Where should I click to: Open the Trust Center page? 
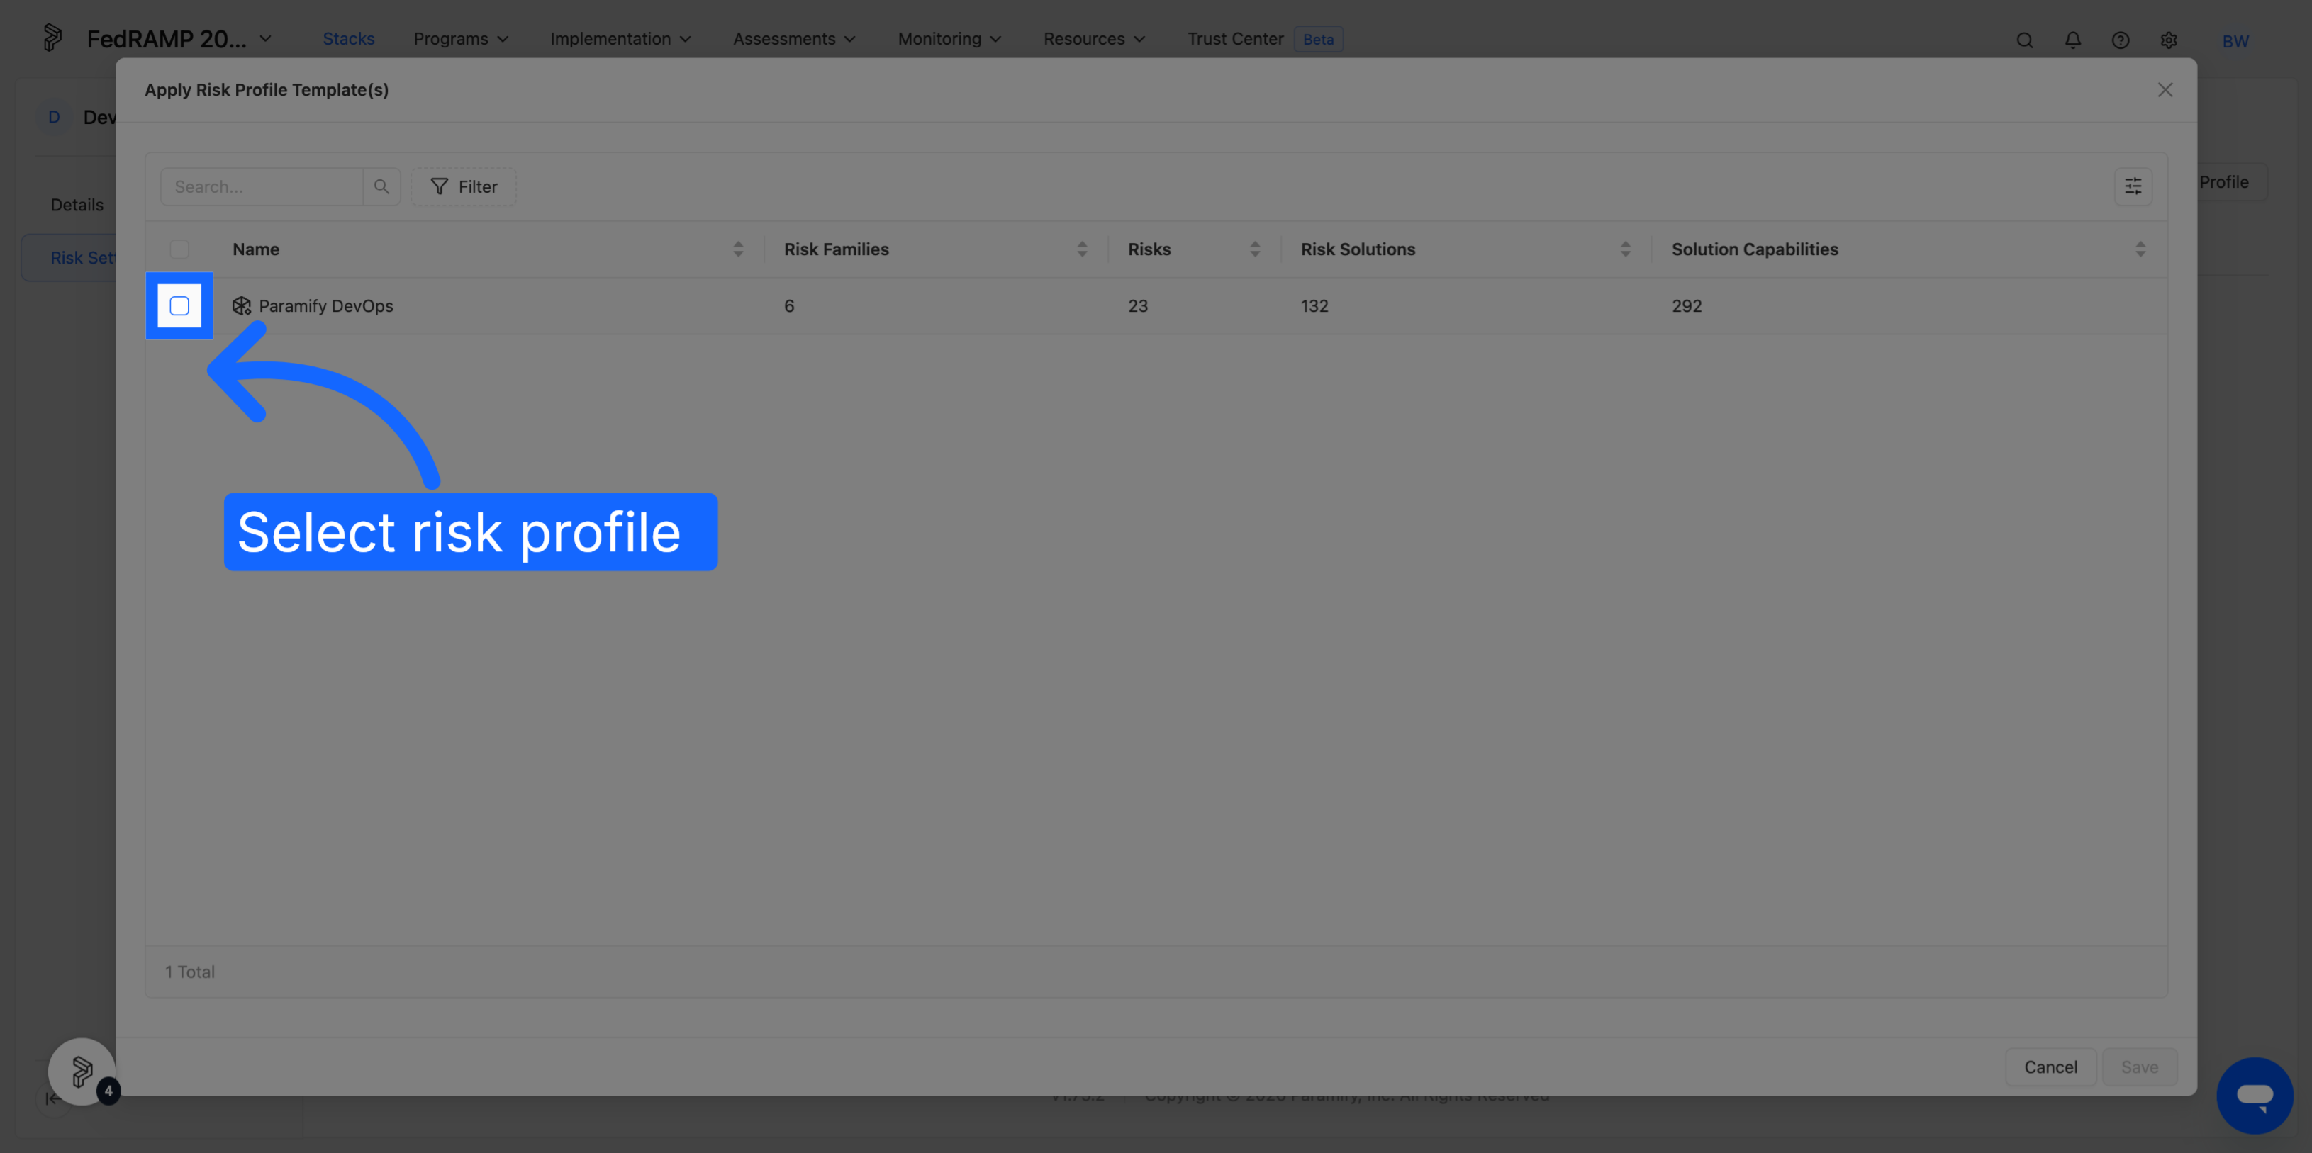[1235, 38]
